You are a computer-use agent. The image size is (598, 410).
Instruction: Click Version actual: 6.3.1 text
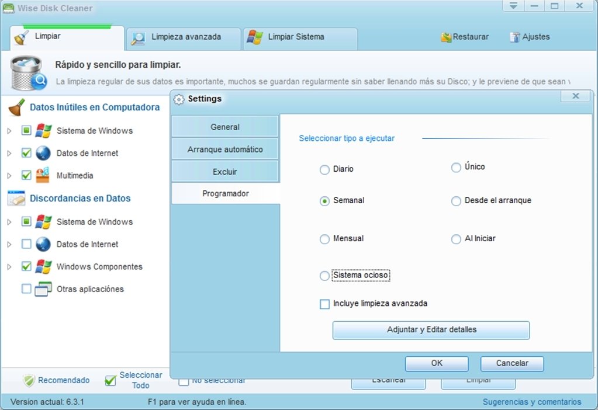47,402
